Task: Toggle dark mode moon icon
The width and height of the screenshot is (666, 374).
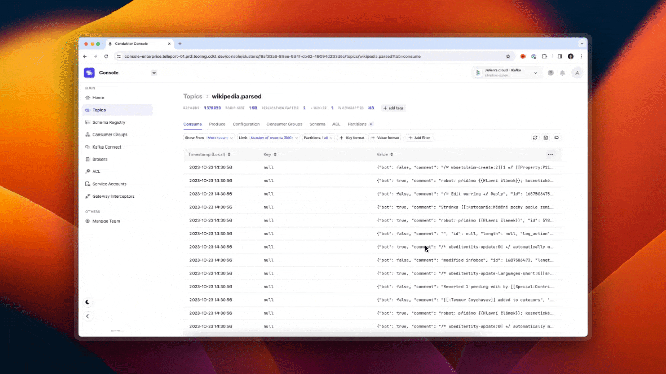Action: [x=87, y=302]
